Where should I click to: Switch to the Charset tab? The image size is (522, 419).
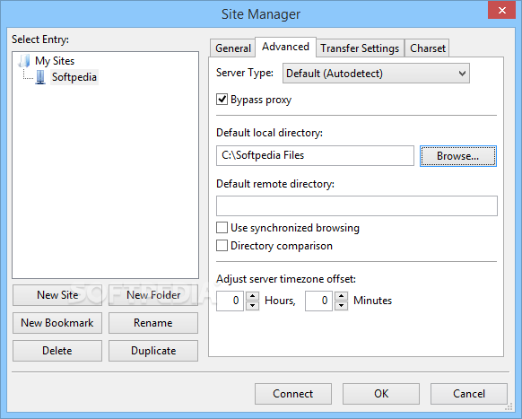pos(428,48)
